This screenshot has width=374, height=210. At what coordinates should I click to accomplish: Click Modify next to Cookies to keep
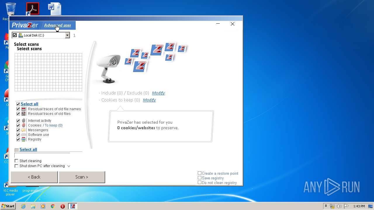[x=149, y=100]
